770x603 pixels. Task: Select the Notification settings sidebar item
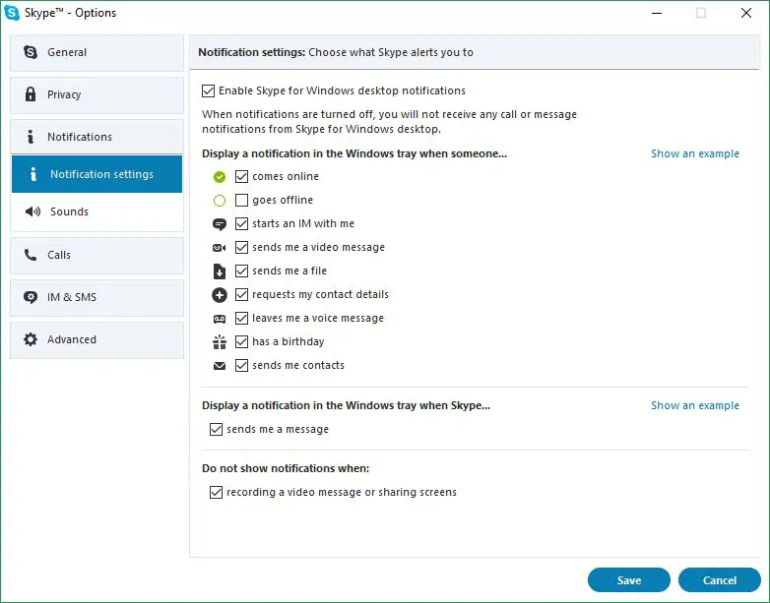click(97, 174)
